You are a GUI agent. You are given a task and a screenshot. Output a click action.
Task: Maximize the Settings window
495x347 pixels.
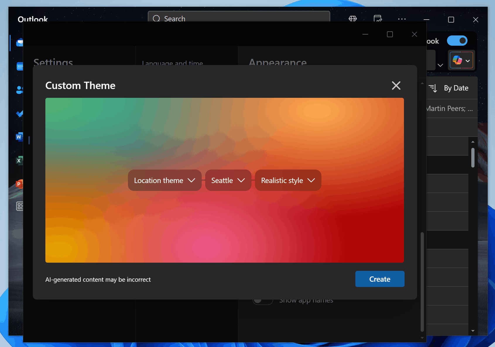click(390, 34)
